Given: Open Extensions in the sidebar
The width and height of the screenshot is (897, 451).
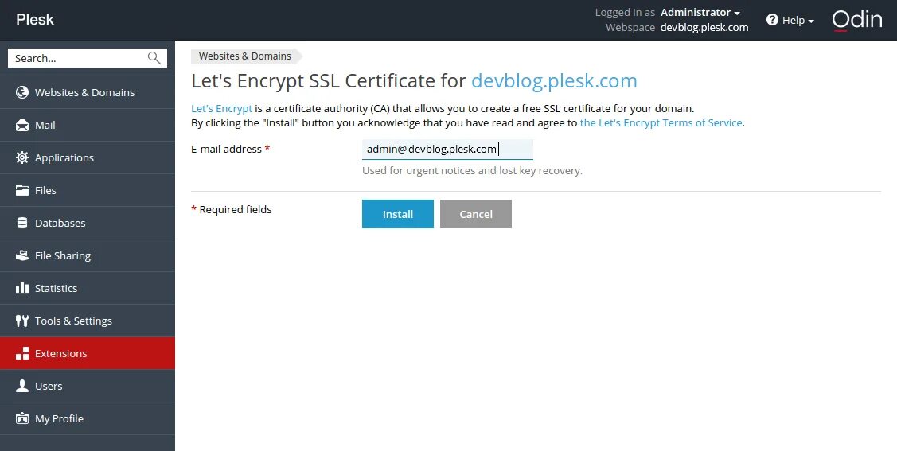Looking at the screenshot, I should (x=60, y=353).
